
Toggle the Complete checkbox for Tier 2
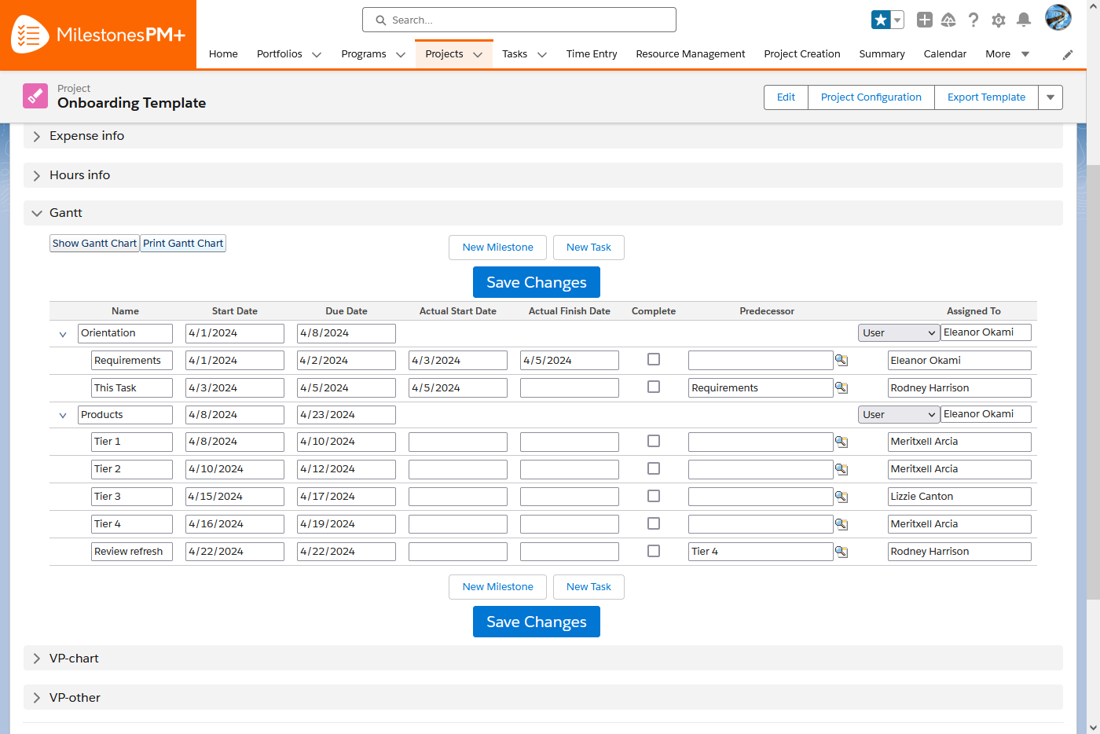tap(653, 468)
